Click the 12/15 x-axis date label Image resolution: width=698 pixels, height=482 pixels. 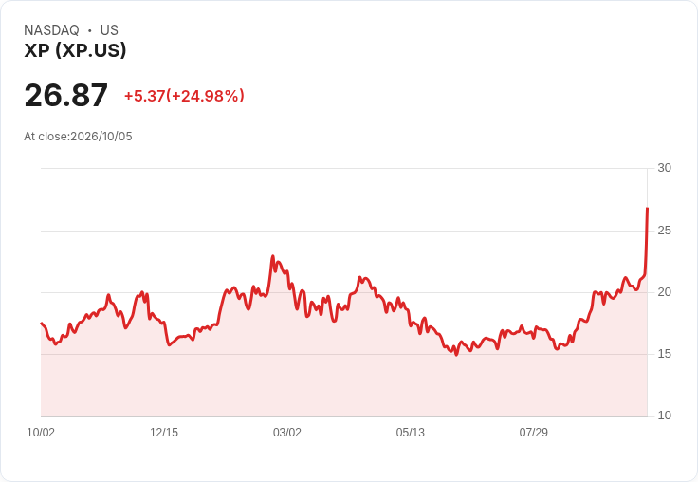point(164,433)
